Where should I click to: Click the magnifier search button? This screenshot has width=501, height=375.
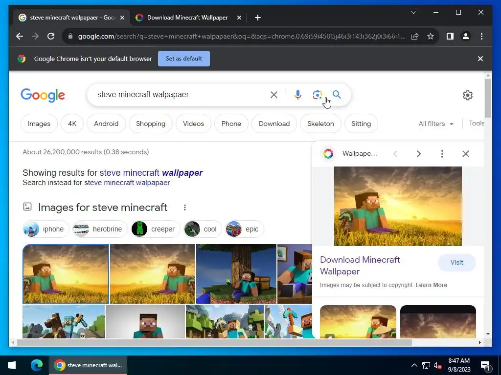click(x=337, y=94)
